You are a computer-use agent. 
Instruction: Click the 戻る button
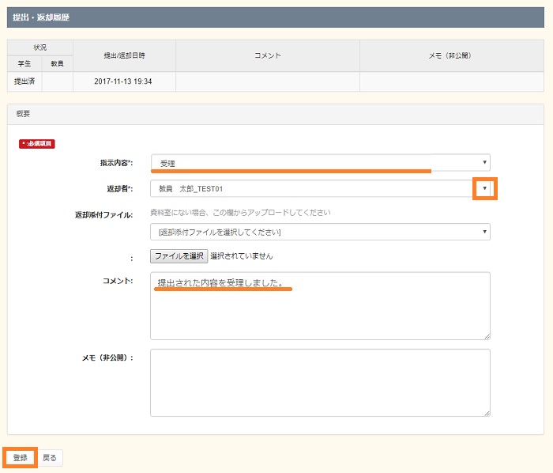point(50,457)
